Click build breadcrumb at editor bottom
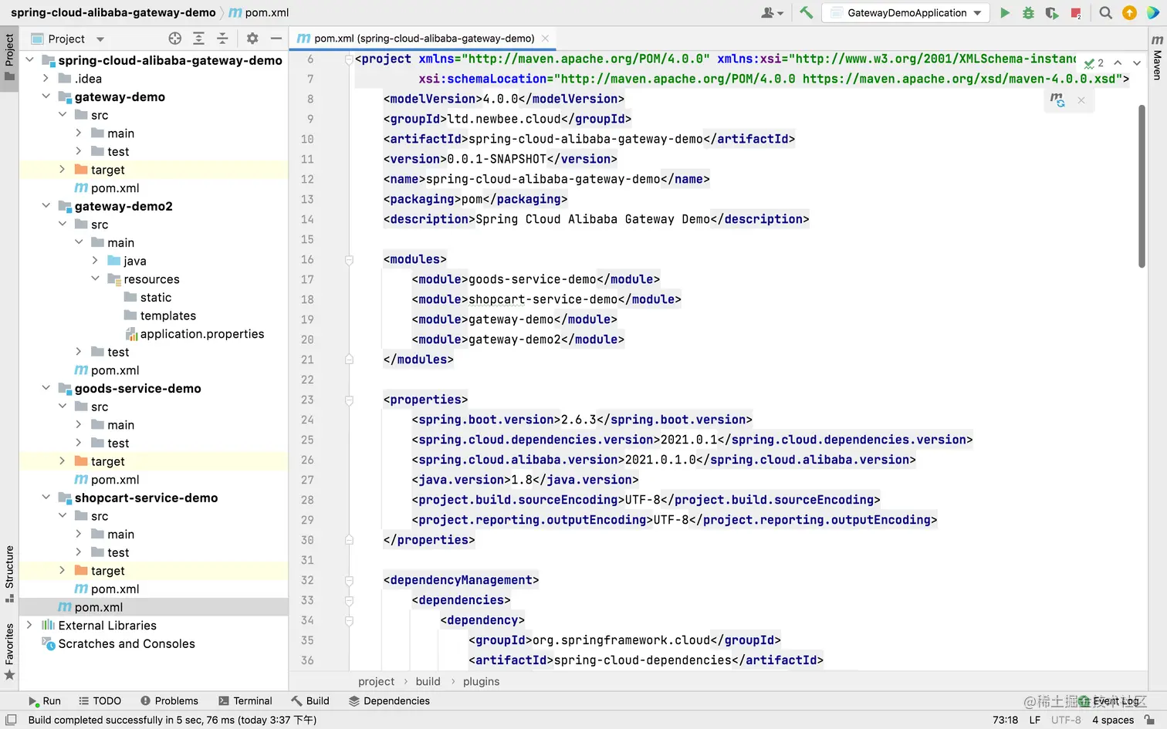Image resolution: width=1167 pixels, height=729 pixels. (x=428, y=682)
